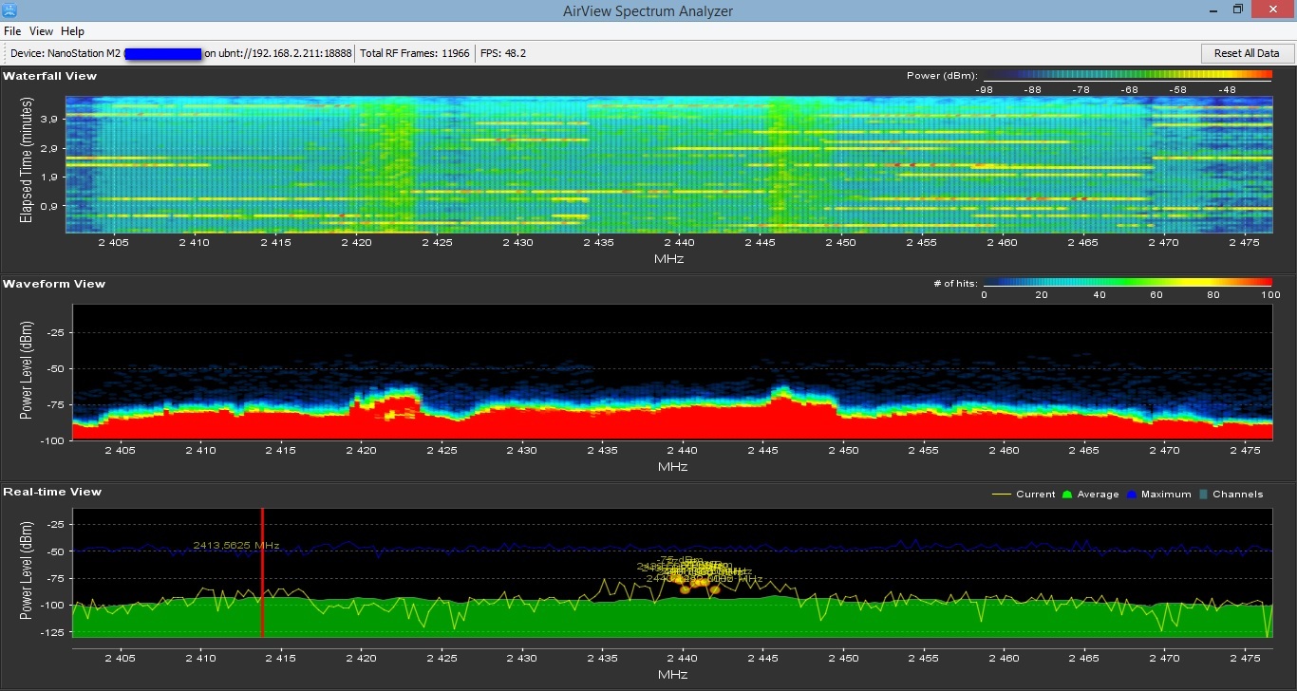Click the Reset All Data button
The image size is (1297, 691).
pyautogui.click(x=1247, y=53)
